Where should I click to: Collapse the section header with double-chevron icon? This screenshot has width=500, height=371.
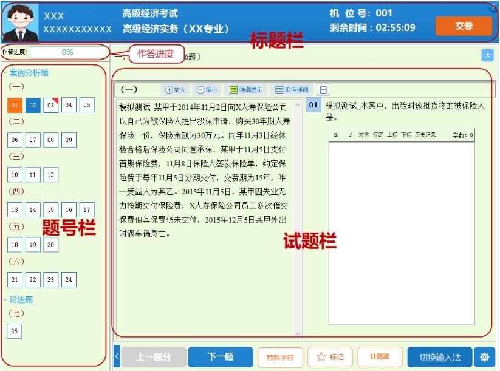[487, 55]
